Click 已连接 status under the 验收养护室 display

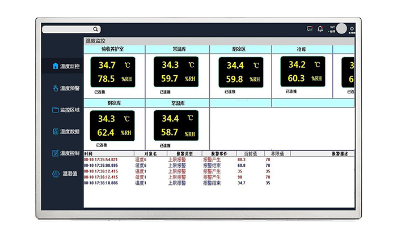99,92
